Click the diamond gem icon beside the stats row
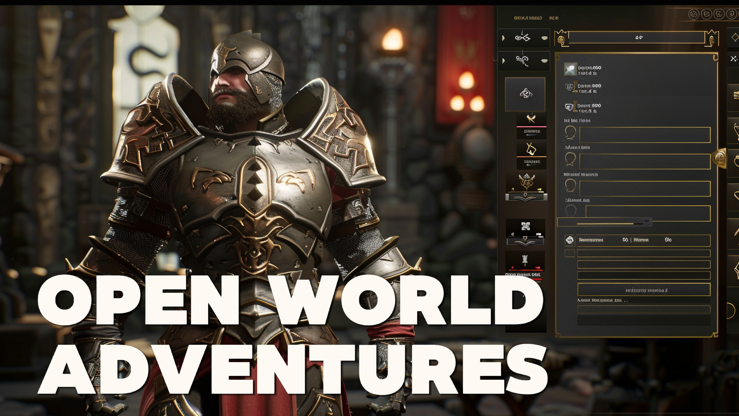This screenshot has height=416, width=739. (x=570, y=240)
